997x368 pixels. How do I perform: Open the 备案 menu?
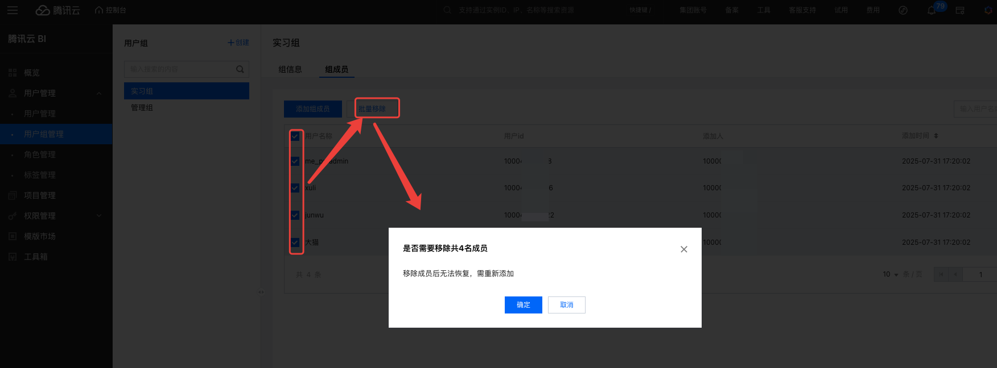click(731, 10)
